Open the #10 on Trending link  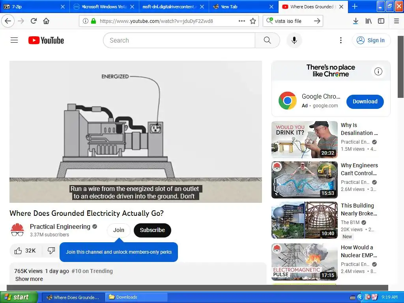92,271
